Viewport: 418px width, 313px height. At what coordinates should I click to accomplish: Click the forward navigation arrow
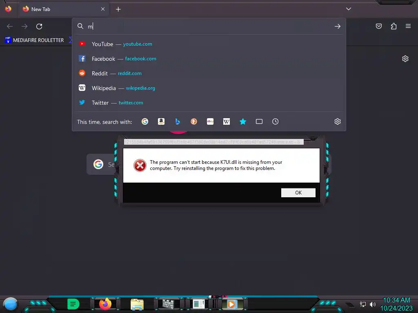click(24, 26)
